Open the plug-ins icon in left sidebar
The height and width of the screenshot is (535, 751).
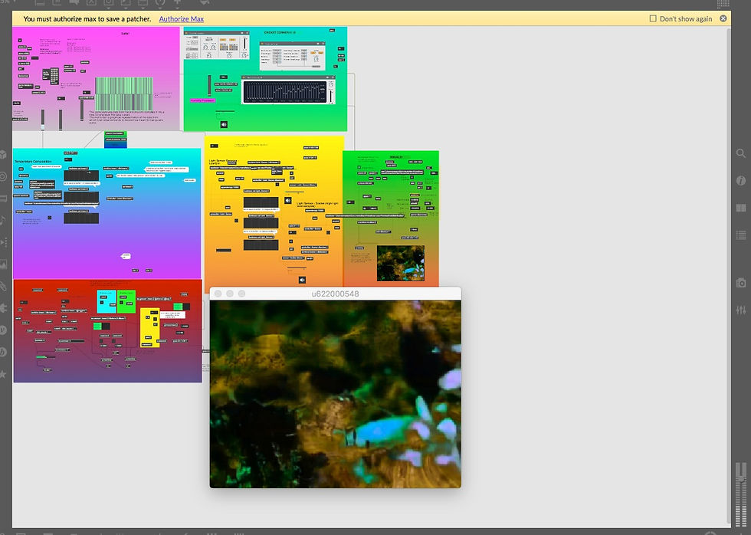click(x=3, y=308)
